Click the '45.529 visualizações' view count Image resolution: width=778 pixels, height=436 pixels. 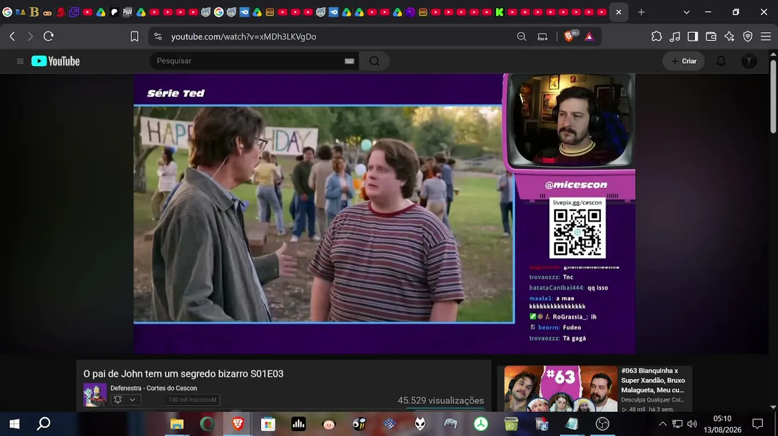[441, 400]
